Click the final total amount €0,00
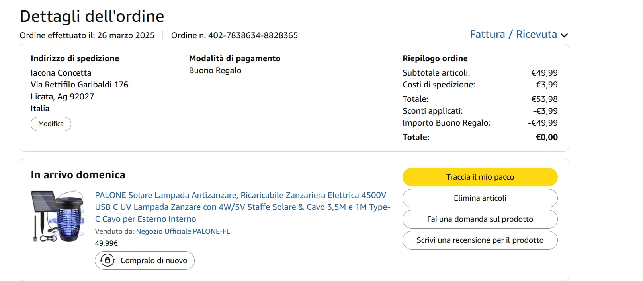Image resolution: width=643 pixels, height=281 pixels. 547,137
